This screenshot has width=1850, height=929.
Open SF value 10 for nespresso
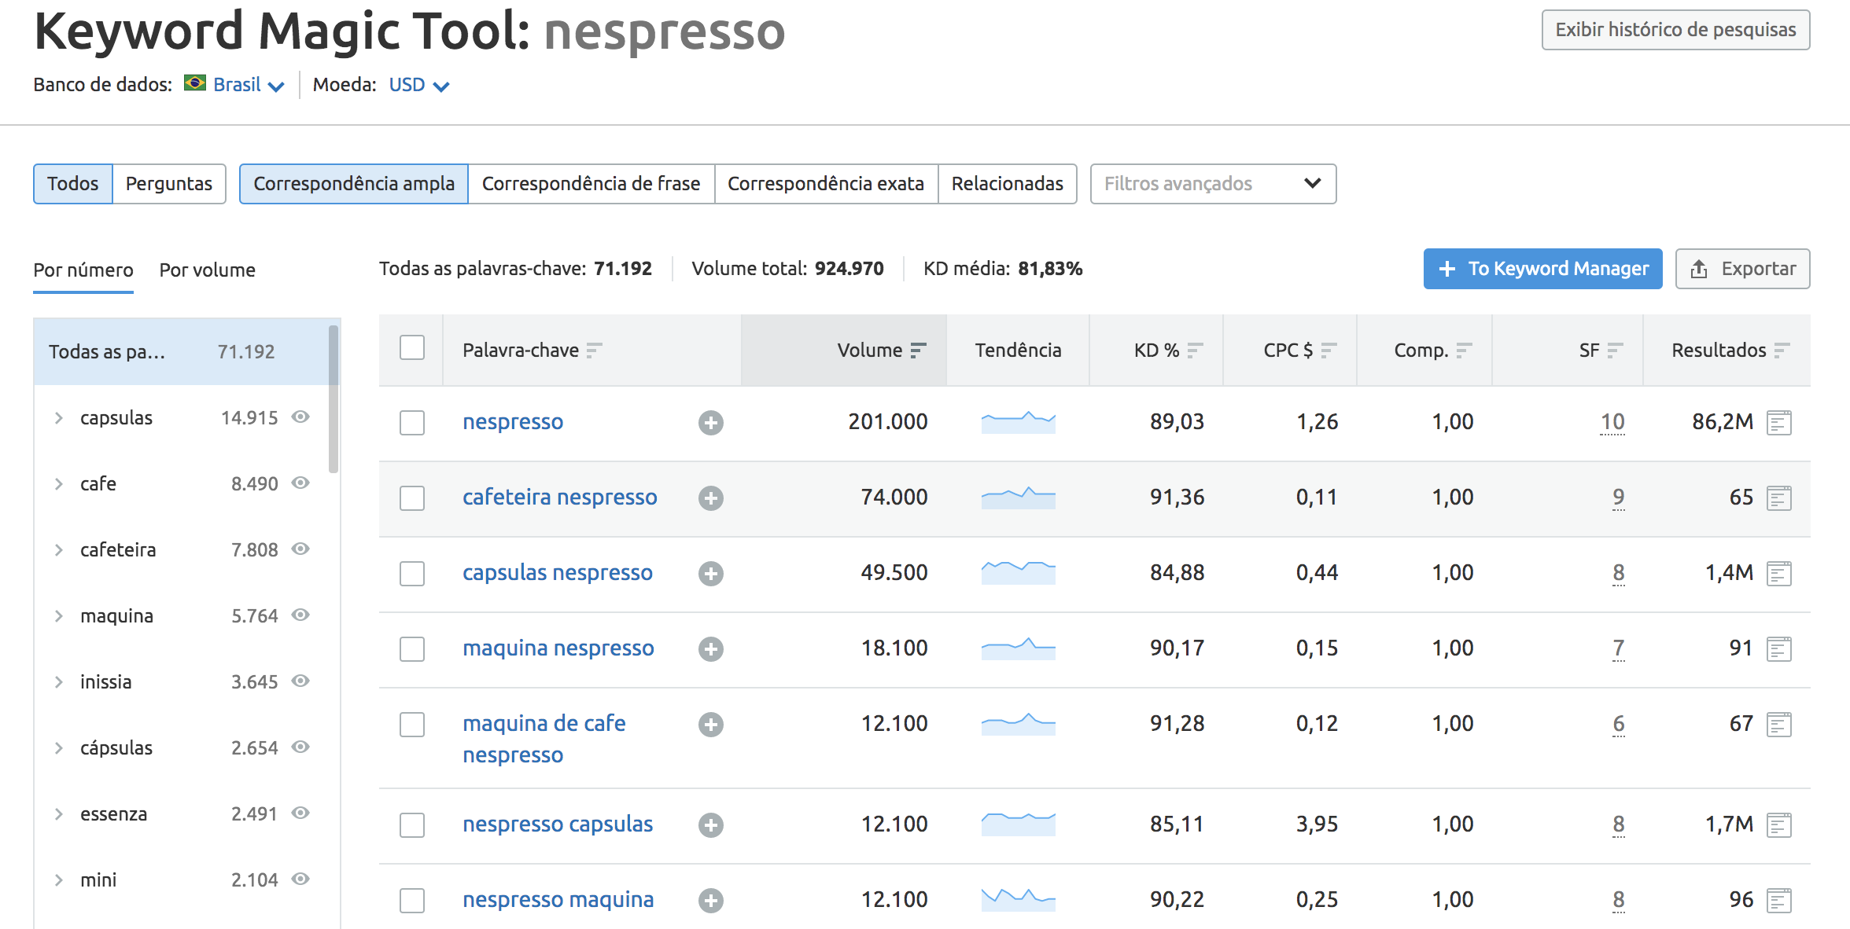point(1612,422)
